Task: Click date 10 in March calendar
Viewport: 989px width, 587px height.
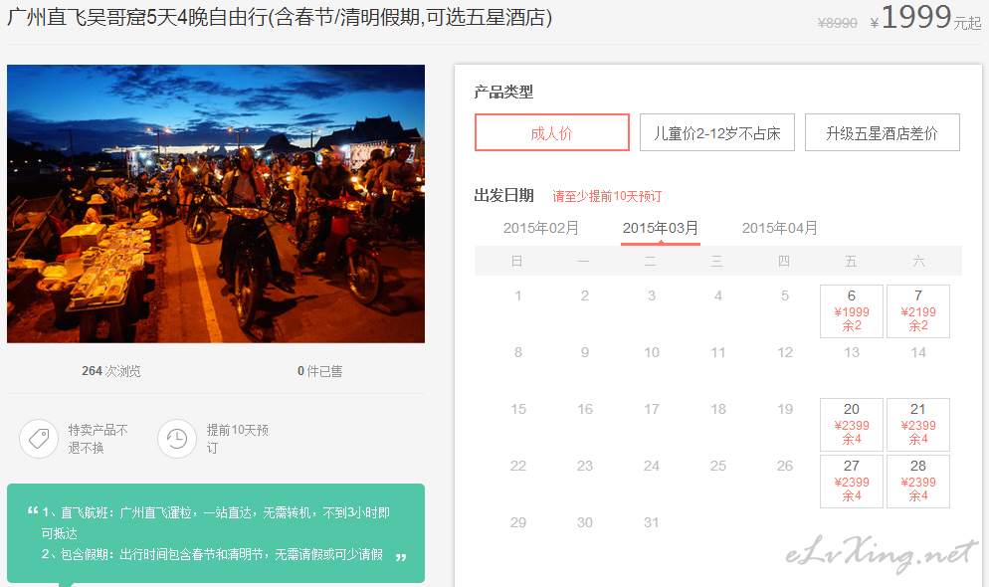Action: tap(652, 352)
